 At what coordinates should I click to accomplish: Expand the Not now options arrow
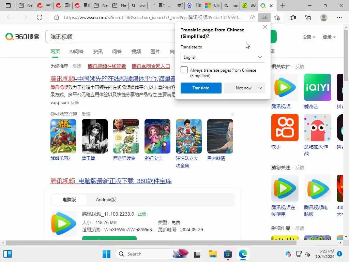pos(260,88)
